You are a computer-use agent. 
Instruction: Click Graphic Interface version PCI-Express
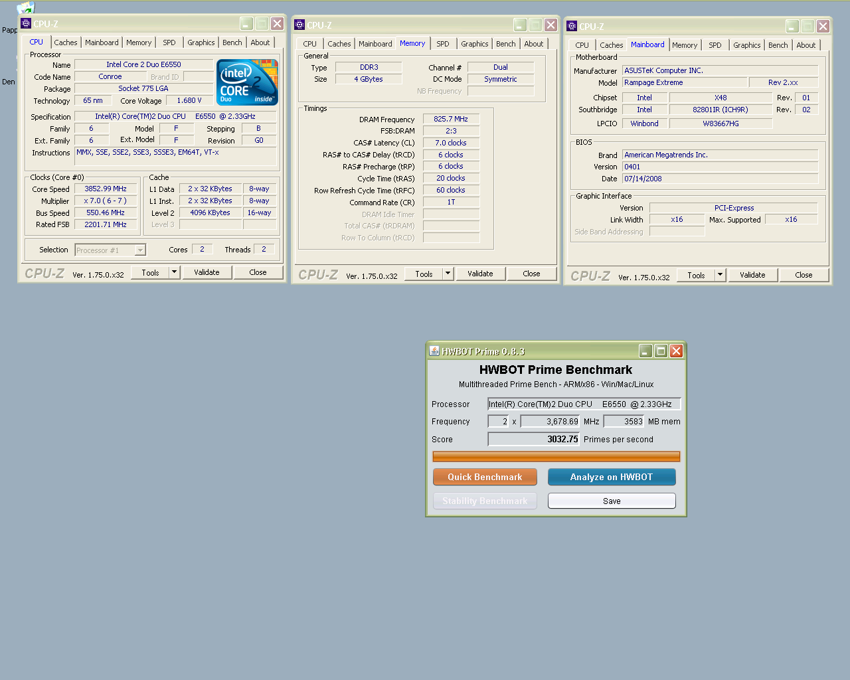point(734,208)
